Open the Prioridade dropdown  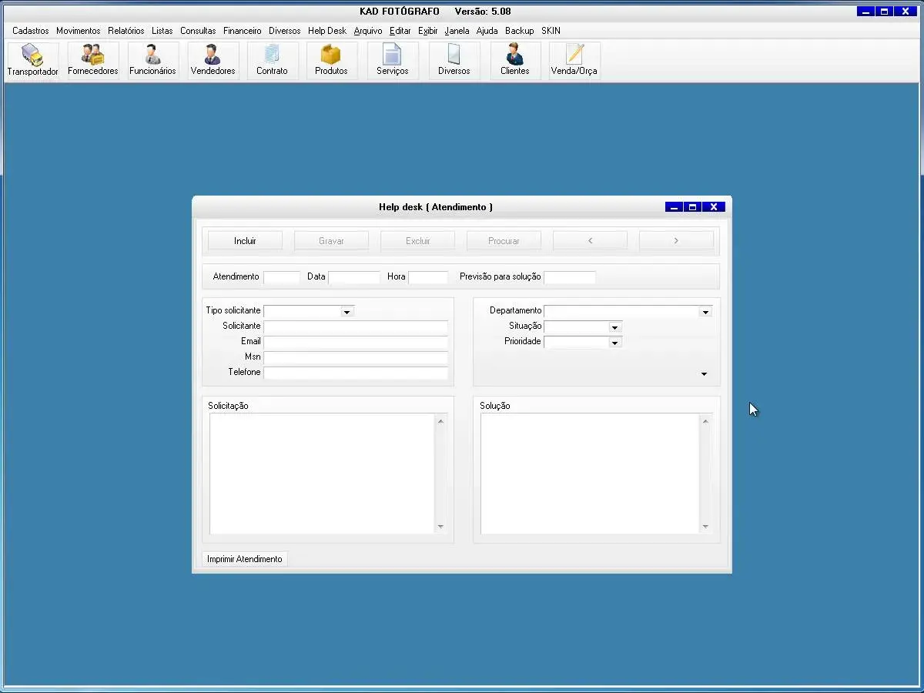[614, 343]
